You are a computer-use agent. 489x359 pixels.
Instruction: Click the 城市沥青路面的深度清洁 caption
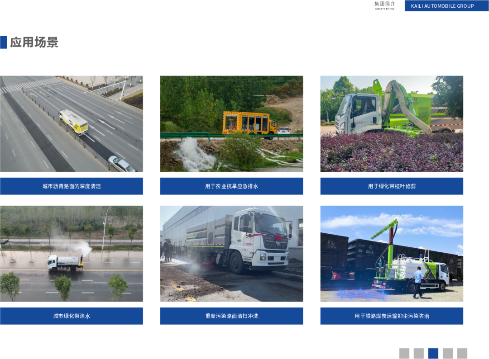tap(72, 186)
